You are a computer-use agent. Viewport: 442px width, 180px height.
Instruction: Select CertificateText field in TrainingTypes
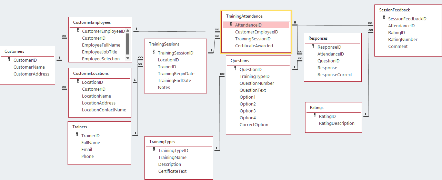coord(172,171)
